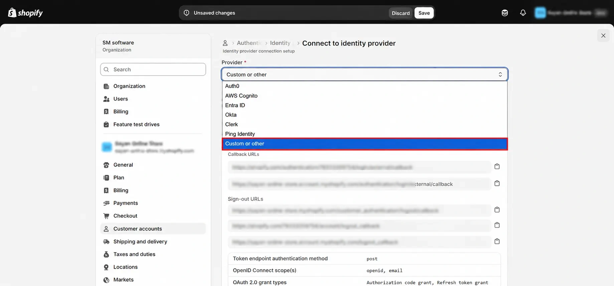Select Auth0 from provider list
The height and width of the screenshot is (286, 614).
[x=364, y=86]
